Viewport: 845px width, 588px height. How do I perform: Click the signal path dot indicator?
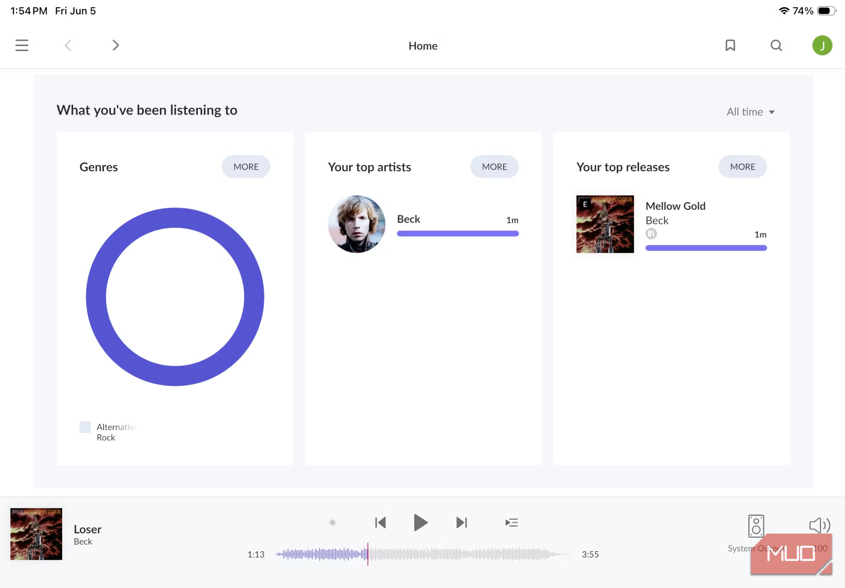pyautogui.click(x=332, y=522)
